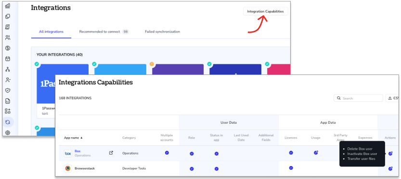Sort by App name column arrow
This screenshot has height=179, width=401.
coord(81,138)
